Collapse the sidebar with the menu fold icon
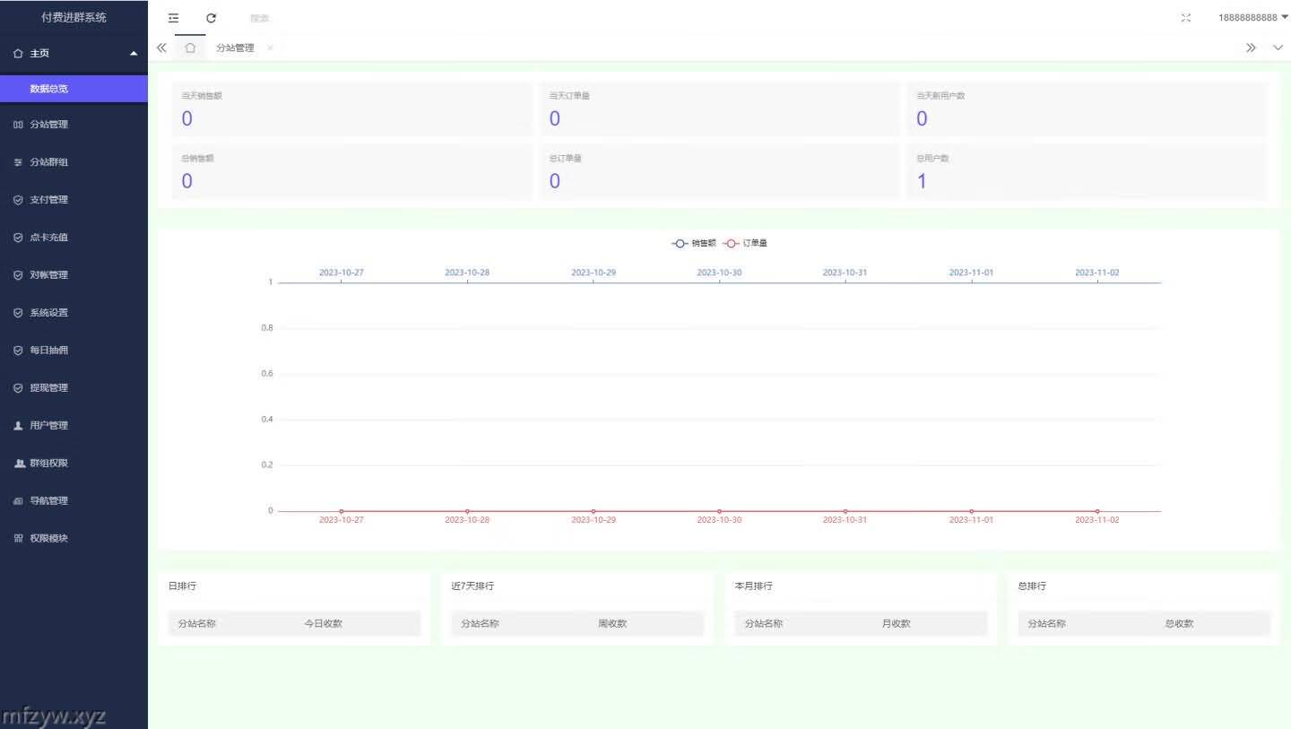Screen dimensions: 1291x729 pos(173,18)
